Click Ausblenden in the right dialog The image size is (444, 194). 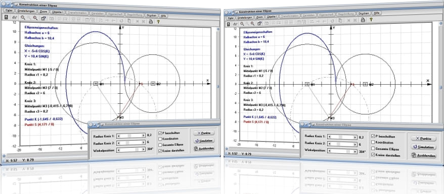(x=424, y=156)
